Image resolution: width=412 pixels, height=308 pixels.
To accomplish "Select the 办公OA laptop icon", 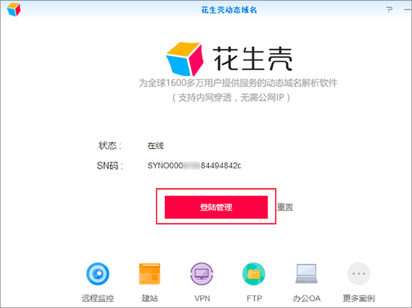I will [307, 273].
